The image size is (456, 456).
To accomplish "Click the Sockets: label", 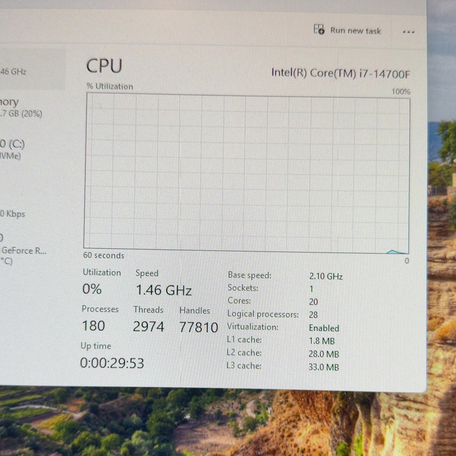I will point(243,288).
